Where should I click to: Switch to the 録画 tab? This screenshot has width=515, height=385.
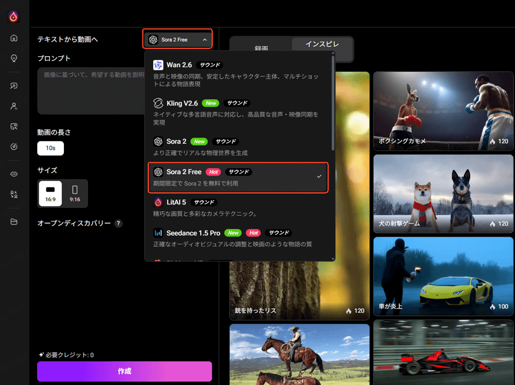click(263, 48)
